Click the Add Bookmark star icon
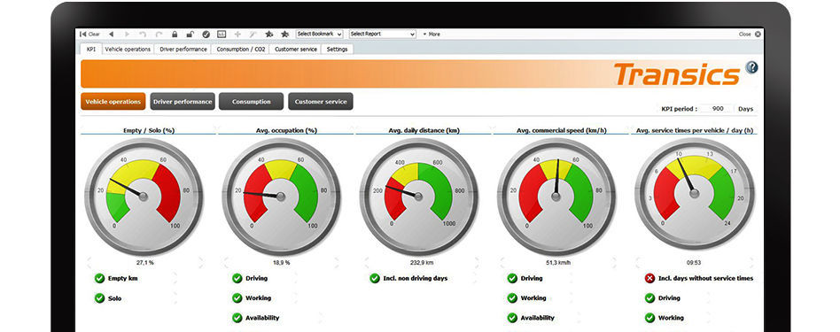The image size is (840, 332). click(x=269, y=34)
